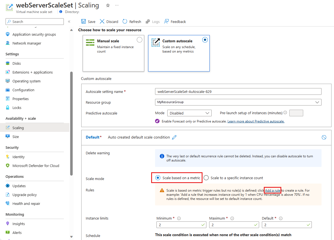Click the Pre-launch setup minutes field
The image size is (334, 240).
tap(296, 113)
